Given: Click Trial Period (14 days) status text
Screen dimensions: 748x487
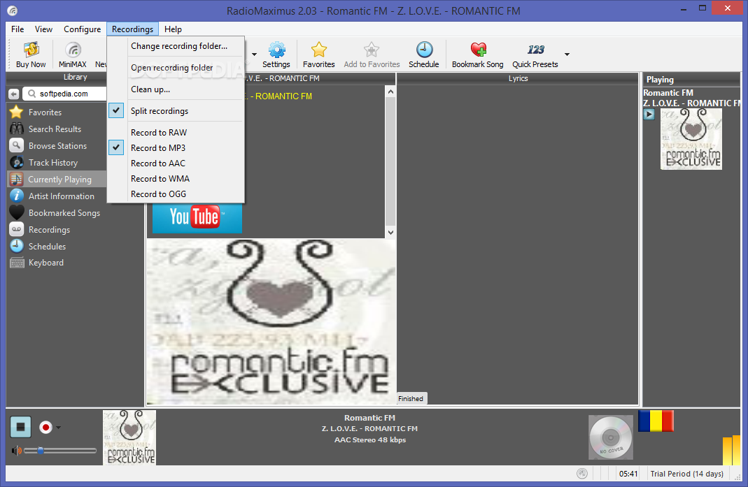Looking at the screenshot, I should pyautogui.click(x=687, y=474).
